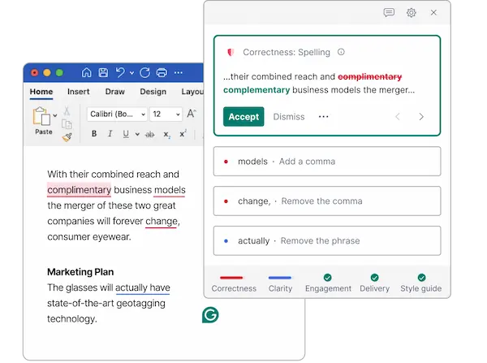Select the Clarity category tab
The image size is (487, 363).
tap(280, 283)
